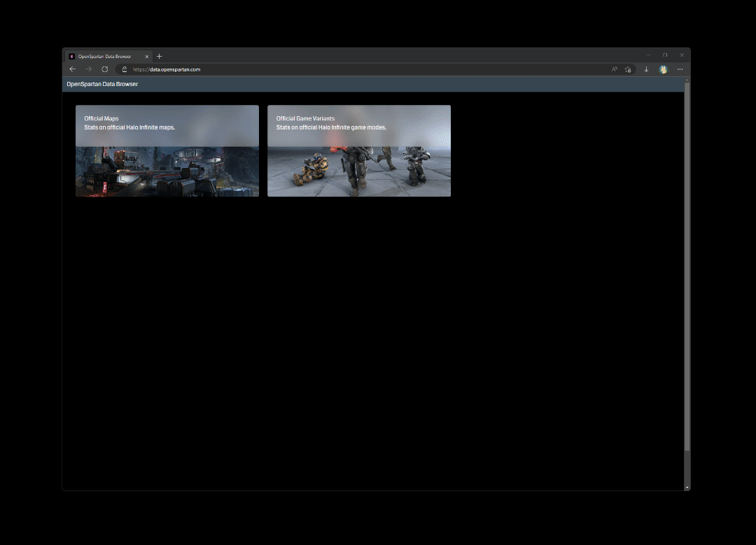
Task: Reload the page with the refresh icon
Action: [x=104, y=69]
